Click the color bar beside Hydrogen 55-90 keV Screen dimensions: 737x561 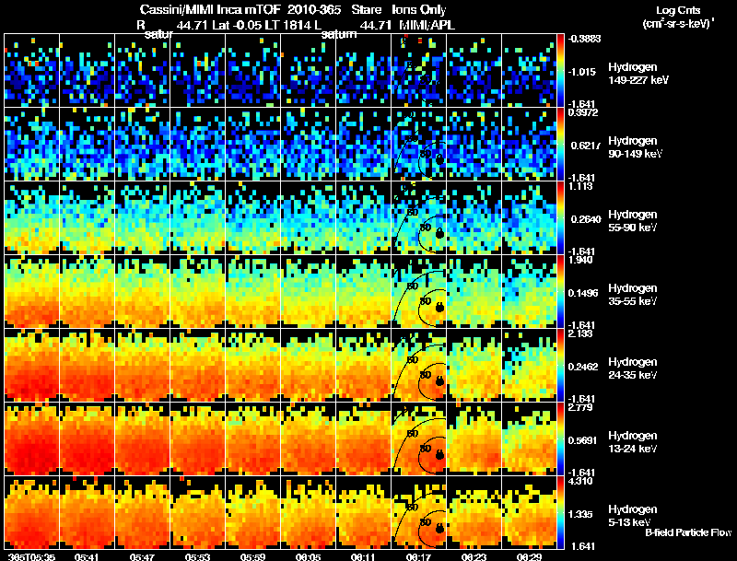pos(560,218)
